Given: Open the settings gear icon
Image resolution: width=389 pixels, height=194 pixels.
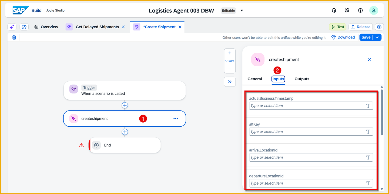Looking at the screenshot, I should (x=379, y=27).
